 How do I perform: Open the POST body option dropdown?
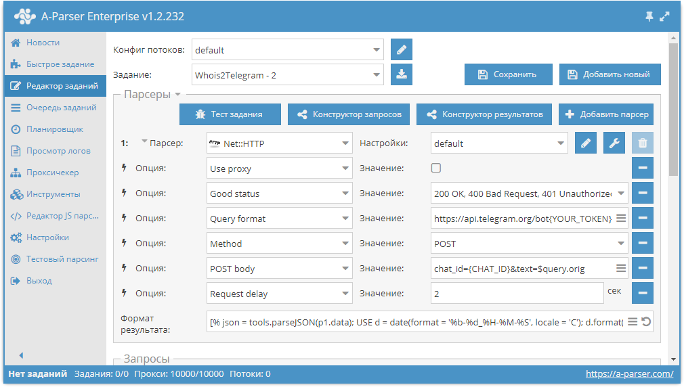[x=279, y=269]
